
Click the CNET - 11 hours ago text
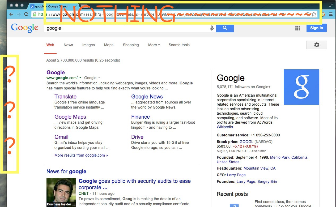(97, 193)
